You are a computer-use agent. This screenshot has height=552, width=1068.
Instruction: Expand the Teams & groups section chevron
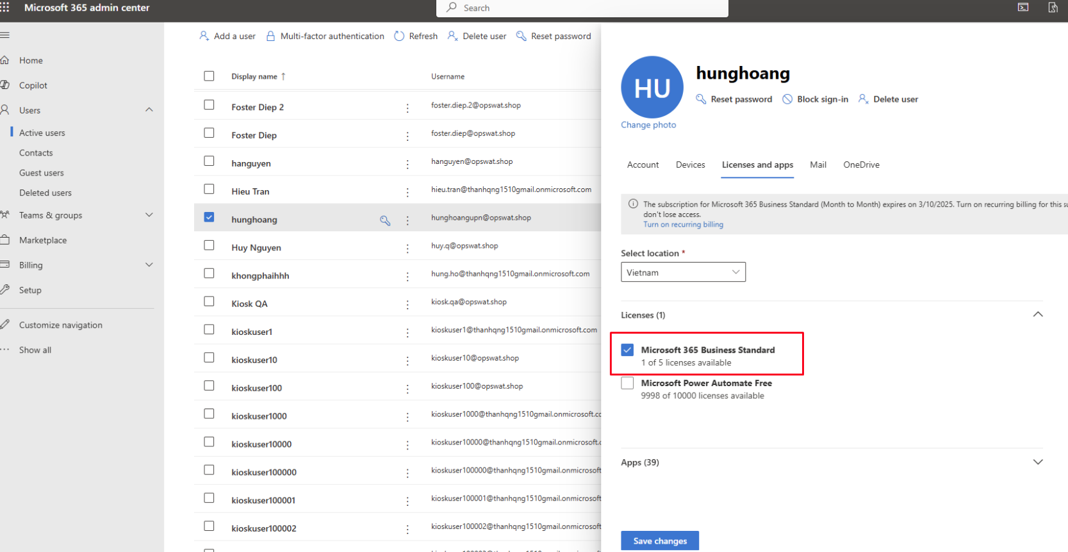coord(149,215)
